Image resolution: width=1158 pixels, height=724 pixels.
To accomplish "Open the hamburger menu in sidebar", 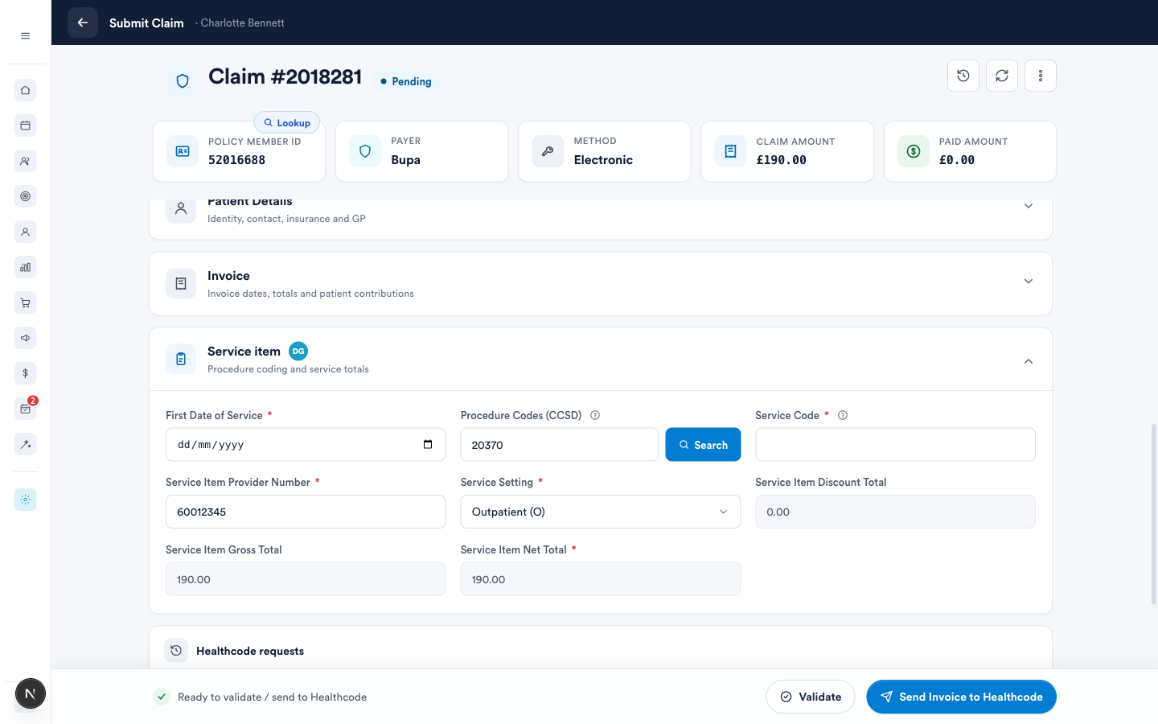I will click(26, 35).
